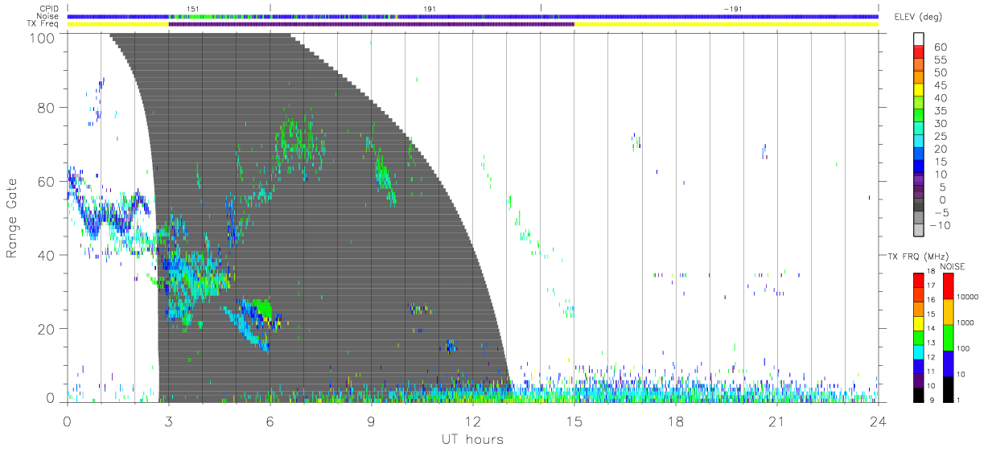Click the x-axis tick label "21"
Screen dimensions: 988x456
click(776, 421)
